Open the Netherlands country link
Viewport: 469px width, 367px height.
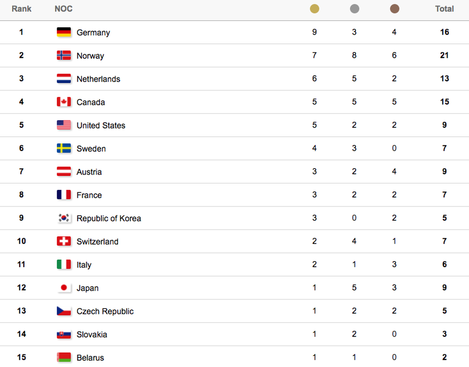point(98,79)
